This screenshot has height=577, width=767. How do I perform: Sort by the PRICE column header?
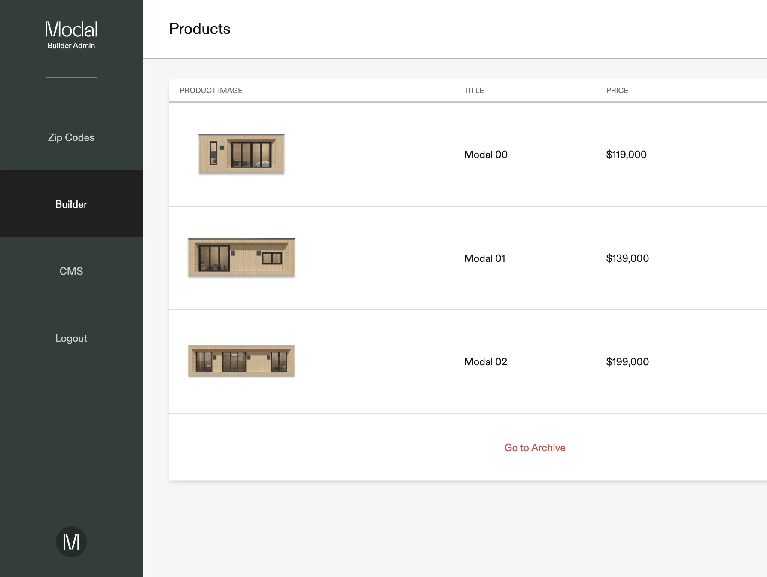[x=617, y=91]
